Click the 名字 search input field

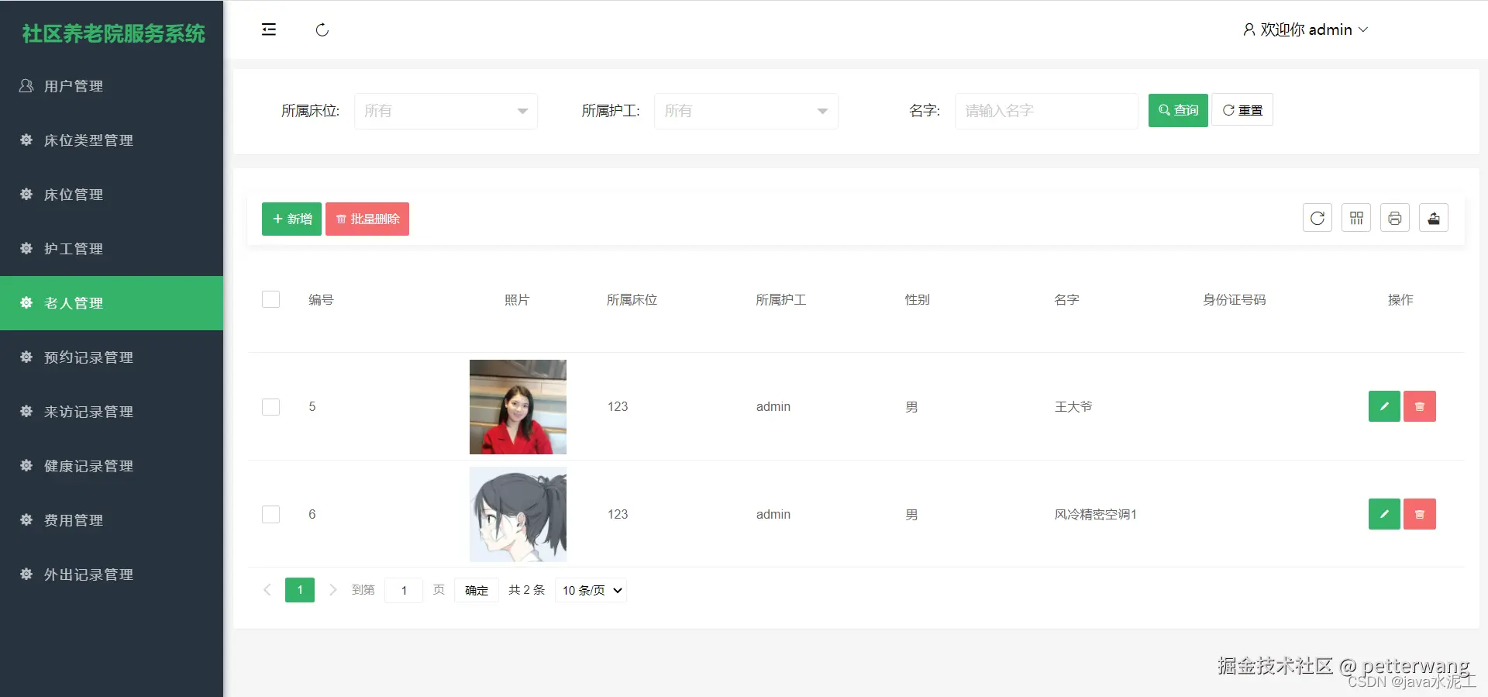[1046, 111]
